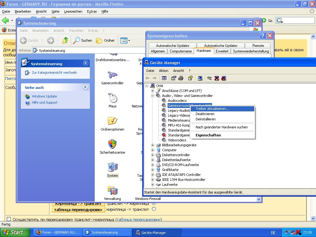The height and width of the screenshot is (237, 316).
Task: Open the Hilfe und Support link
Action: 44,102
